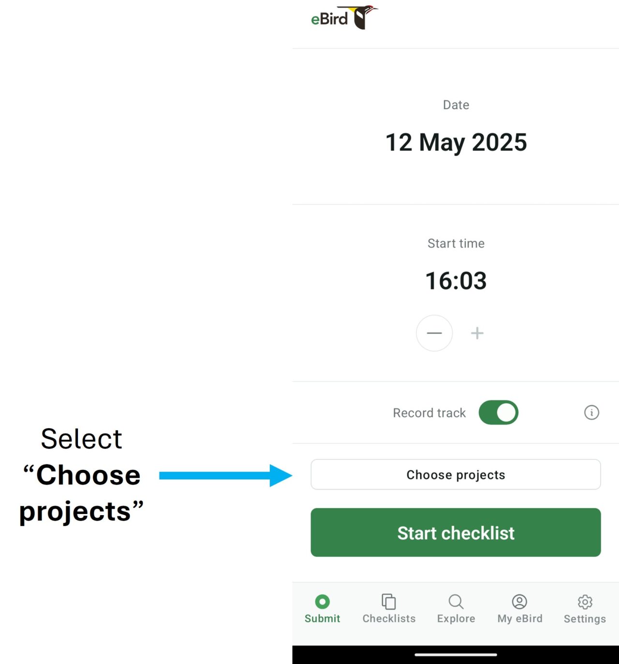Open the My eBird profile icon
This screenshot has height=664, width=619.
coord(519,602)
